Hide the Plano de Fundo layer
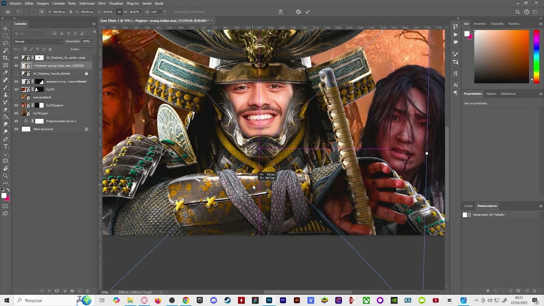The height and width of the screenshot is (306, 544). [x=16, y=129]
